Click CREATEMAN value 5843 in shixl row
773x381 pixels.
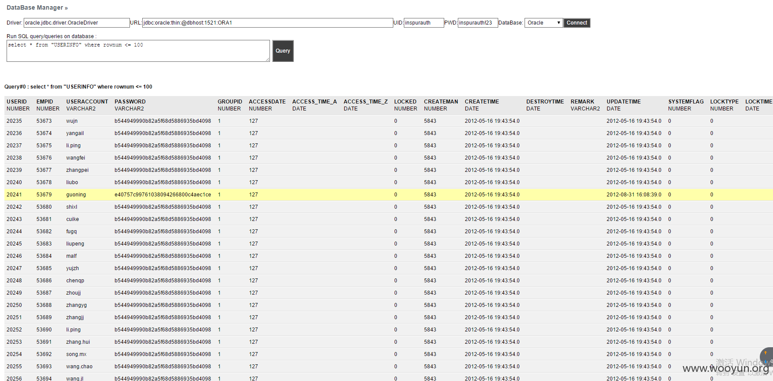[x=430, y=207]
